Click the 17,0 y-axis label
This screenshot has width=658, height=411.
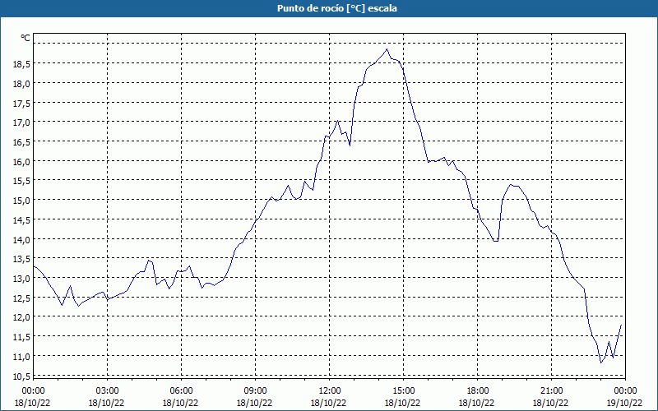[21, 122]
